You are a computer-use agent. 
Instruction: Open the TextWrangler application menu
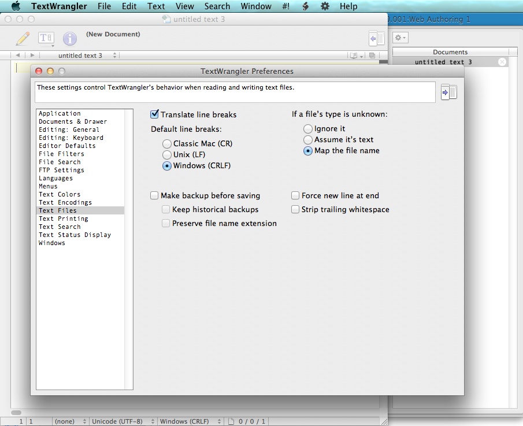59,6
